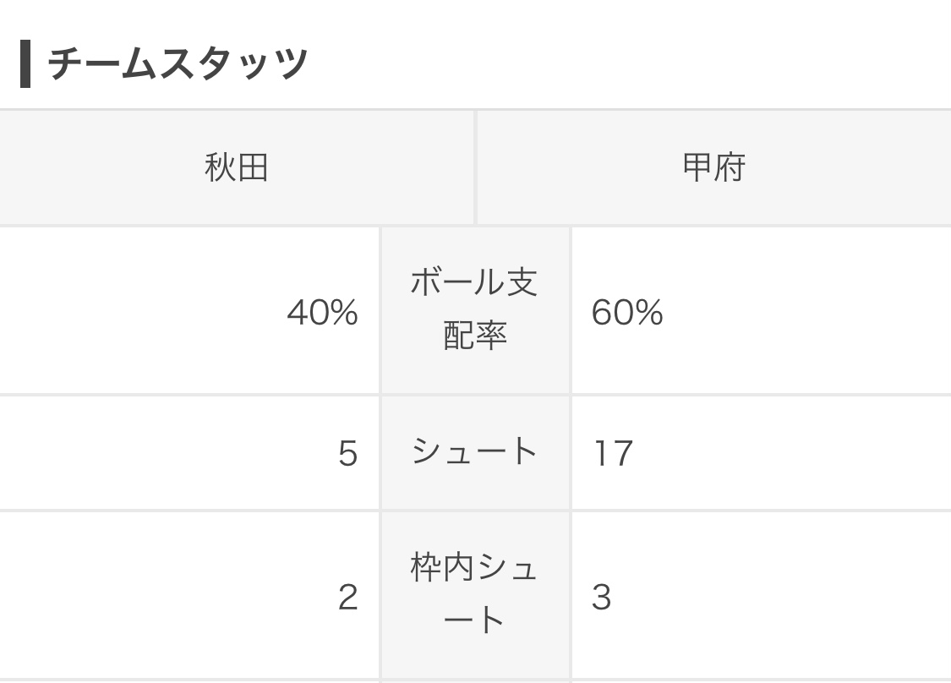Click the シュート stat label
The height and width of the screenshot is (683, 951).
tap(475, 452)
